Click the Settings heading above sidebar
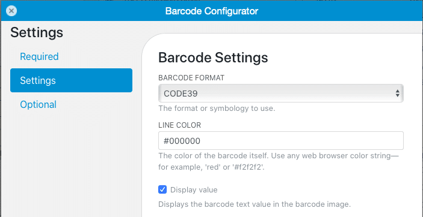 point(37,32)
